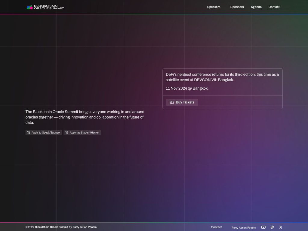The image size is (308, 231).
Task: Click the icon beside Apply to Speak/Sponsor
Action: point(29,133)
